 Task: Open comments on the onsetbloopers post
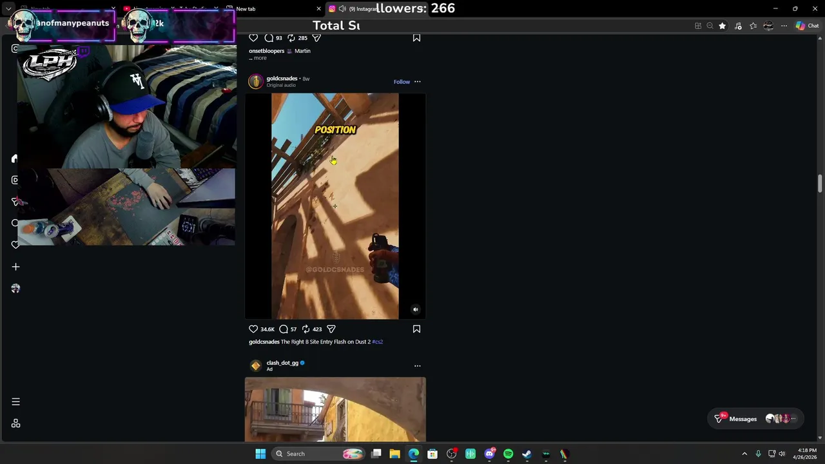point(269,38)
